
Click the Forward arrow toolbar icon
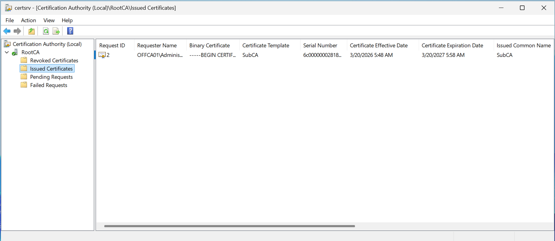coord(17,31)
